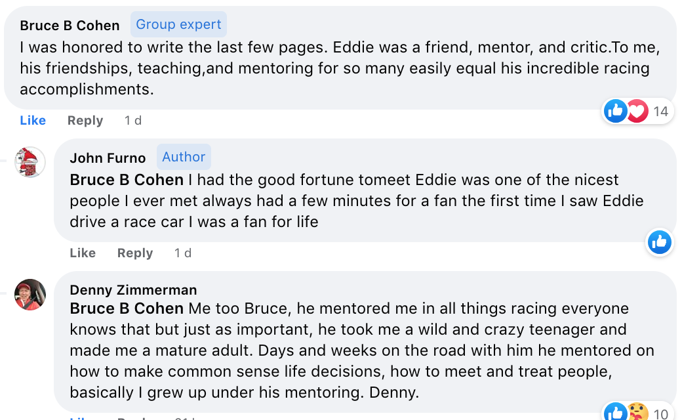The width and height of the screenshot is (682, 420).
Task: Like John Furno's reply
Action: point(83,253)
